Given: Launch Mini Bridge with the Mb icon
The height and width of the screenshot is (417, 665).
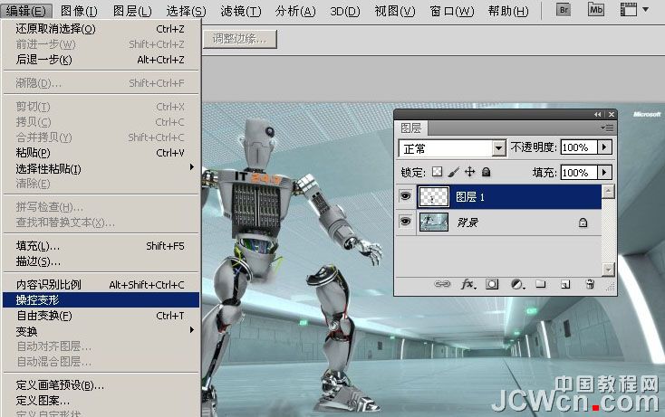Looking at the screenshot, I should click(x=596, y=10).
